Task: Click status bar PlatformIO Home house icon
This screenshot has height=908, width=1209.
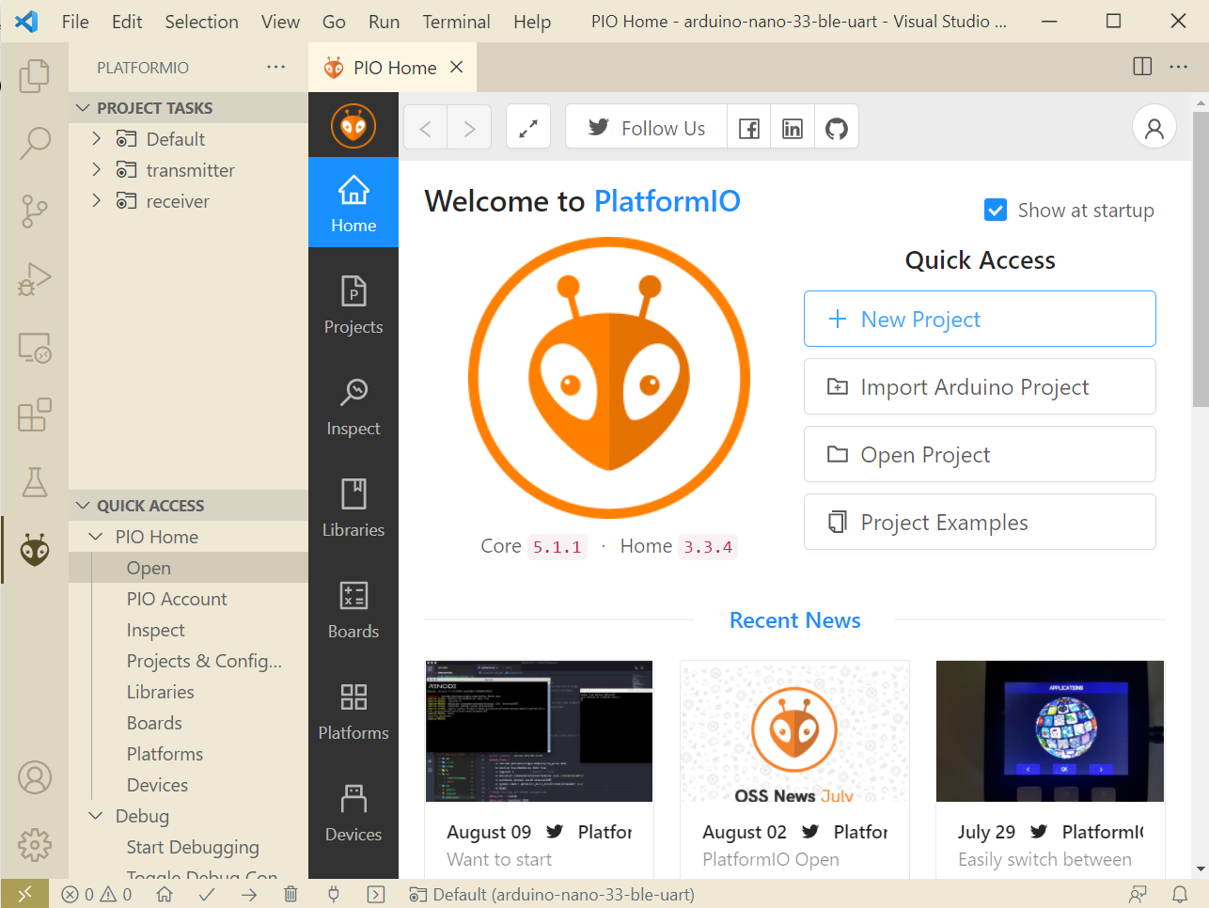Action: 165,894
